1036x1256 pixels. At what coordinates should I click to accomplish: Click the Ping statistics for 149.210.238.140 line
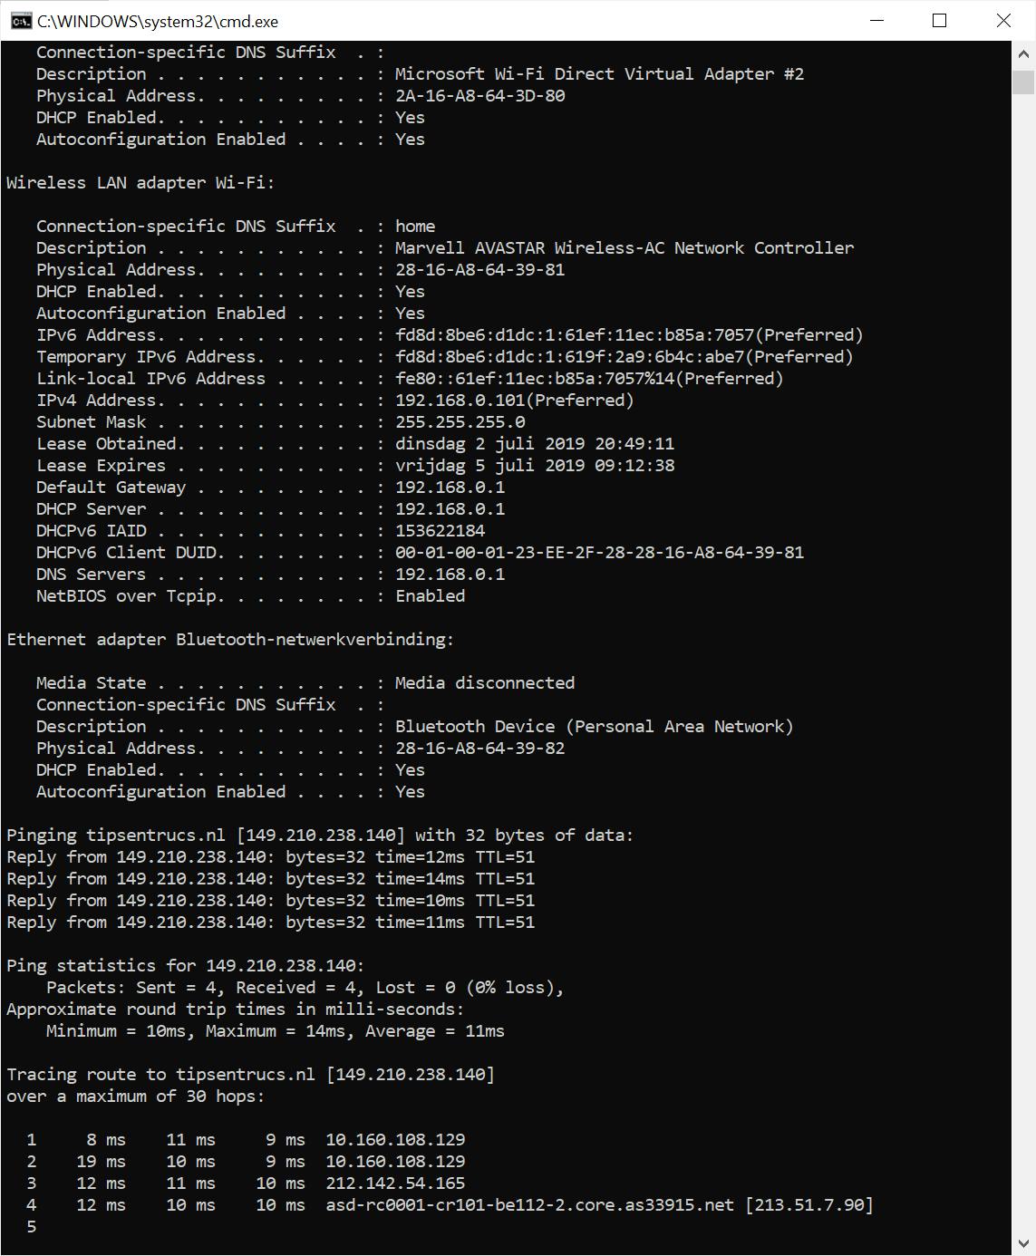point(185,966)
